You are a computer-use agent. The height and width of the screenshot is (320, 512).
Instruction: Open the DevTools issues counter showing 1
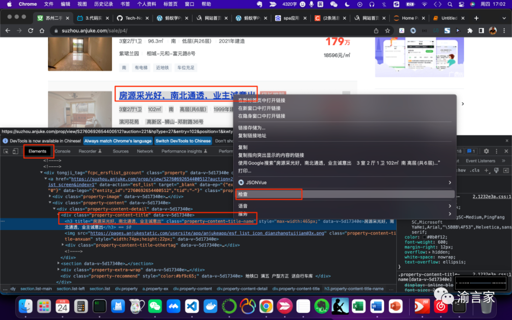pos(471,151)
